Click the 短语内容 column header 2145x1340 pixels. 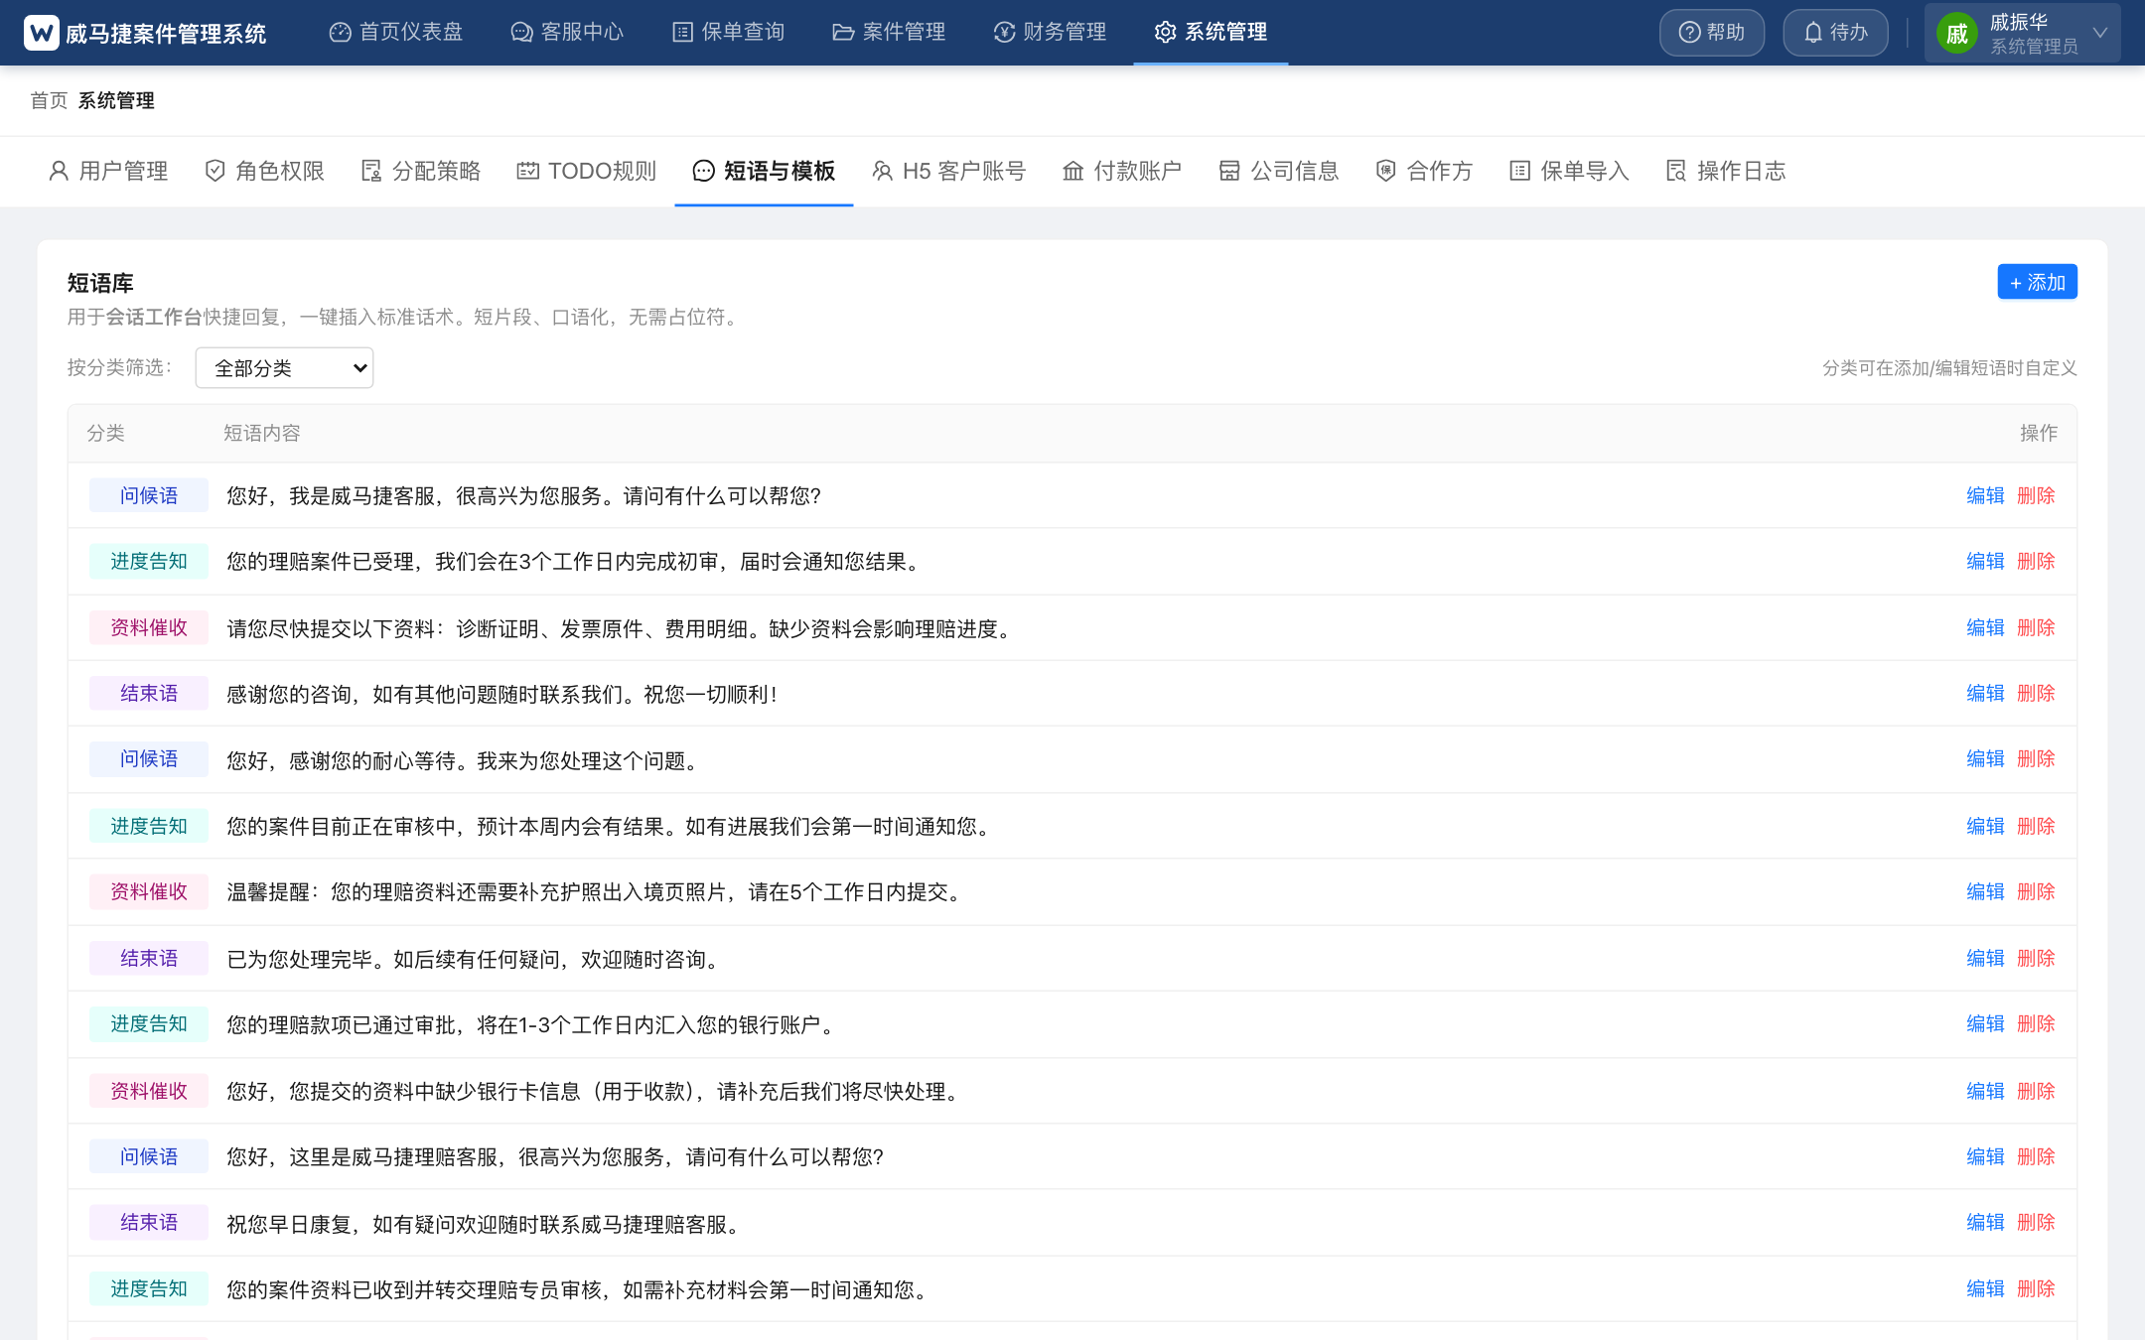[x=262, y=433]
